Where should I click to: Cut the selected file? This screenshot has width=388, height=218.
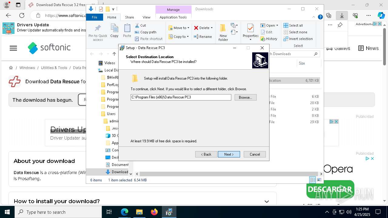(140, 25)
